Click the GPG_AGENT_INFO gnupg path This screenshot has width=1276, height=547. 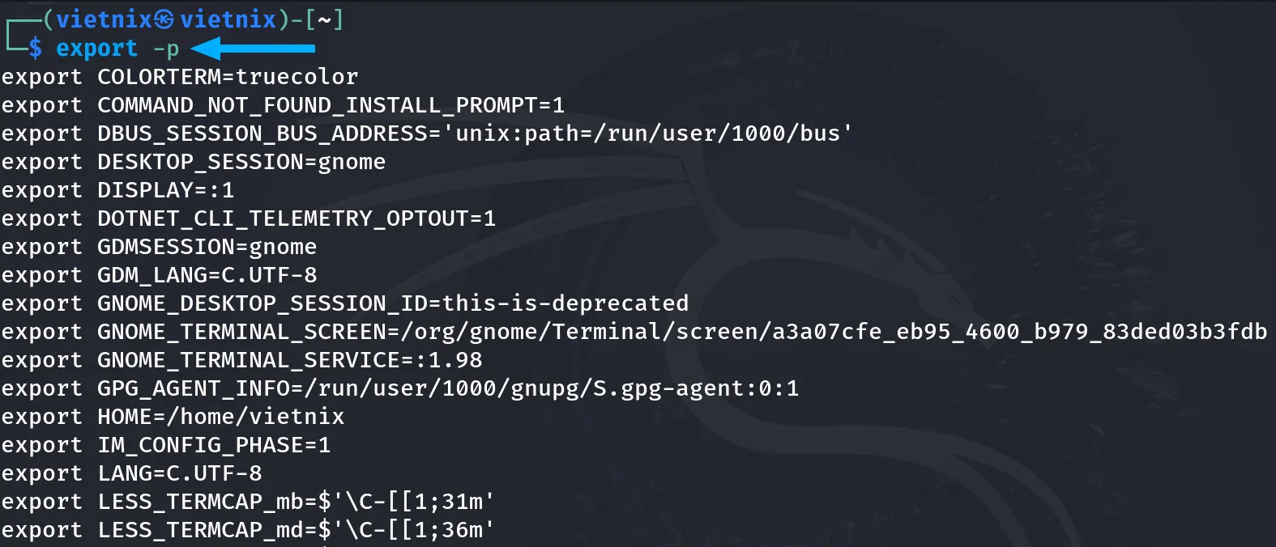point(552,388)
